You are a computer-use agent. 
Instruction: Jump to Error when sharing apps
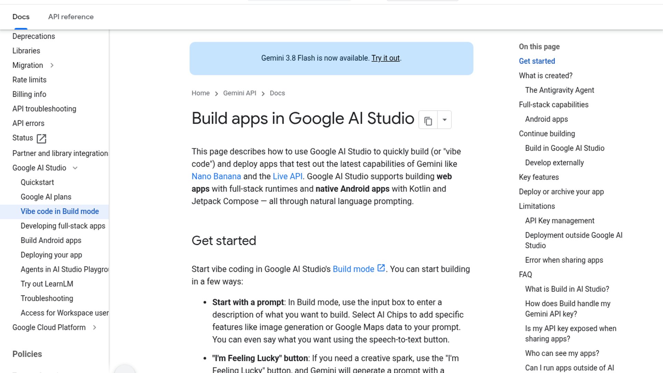pyautogui.click(x=564, y=260)
